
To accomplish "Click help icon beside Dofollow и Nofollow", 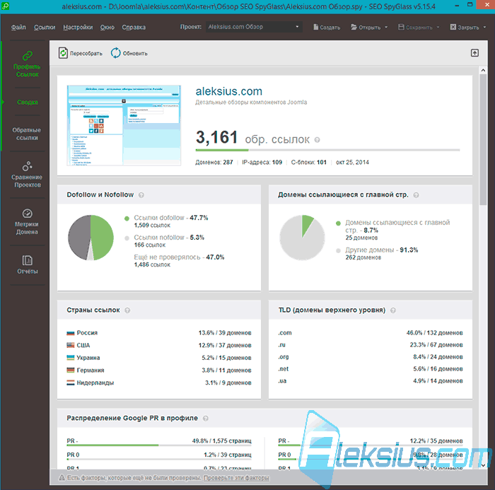I will click(x=141, y=195).
